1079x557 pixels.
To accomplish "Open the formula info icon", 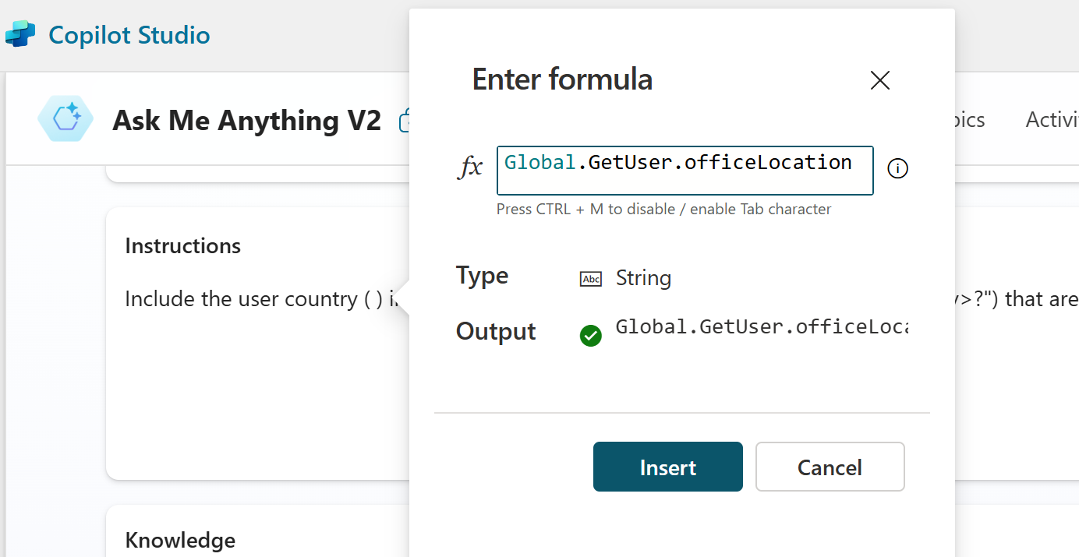I will (x=898, y=168).
